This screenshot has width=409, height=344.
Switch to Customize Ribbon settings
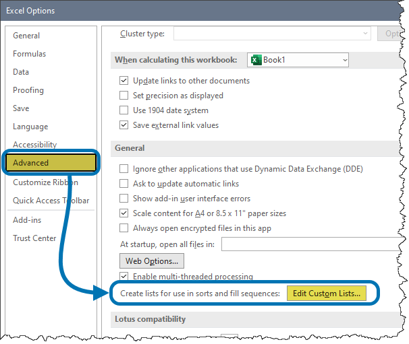(x=45, y=182)
